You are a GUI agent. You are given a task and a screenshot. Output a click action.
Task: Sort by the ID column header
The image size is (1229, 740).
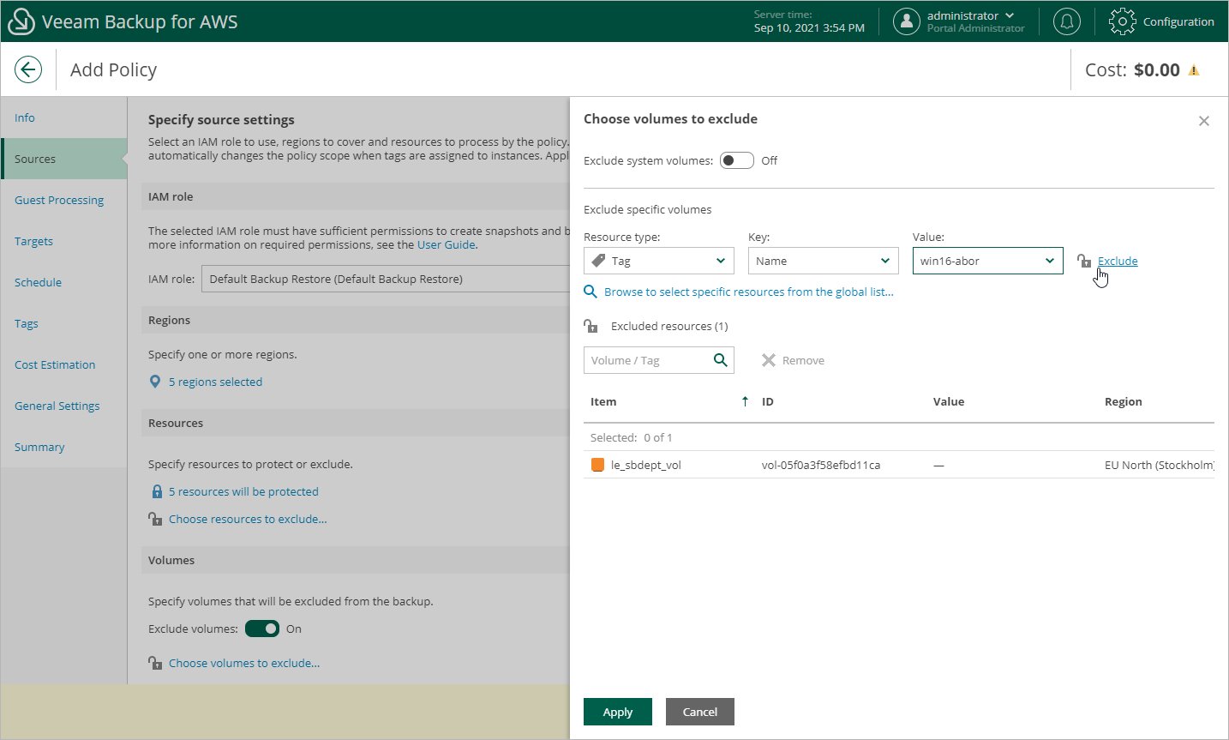coord(768,401)
